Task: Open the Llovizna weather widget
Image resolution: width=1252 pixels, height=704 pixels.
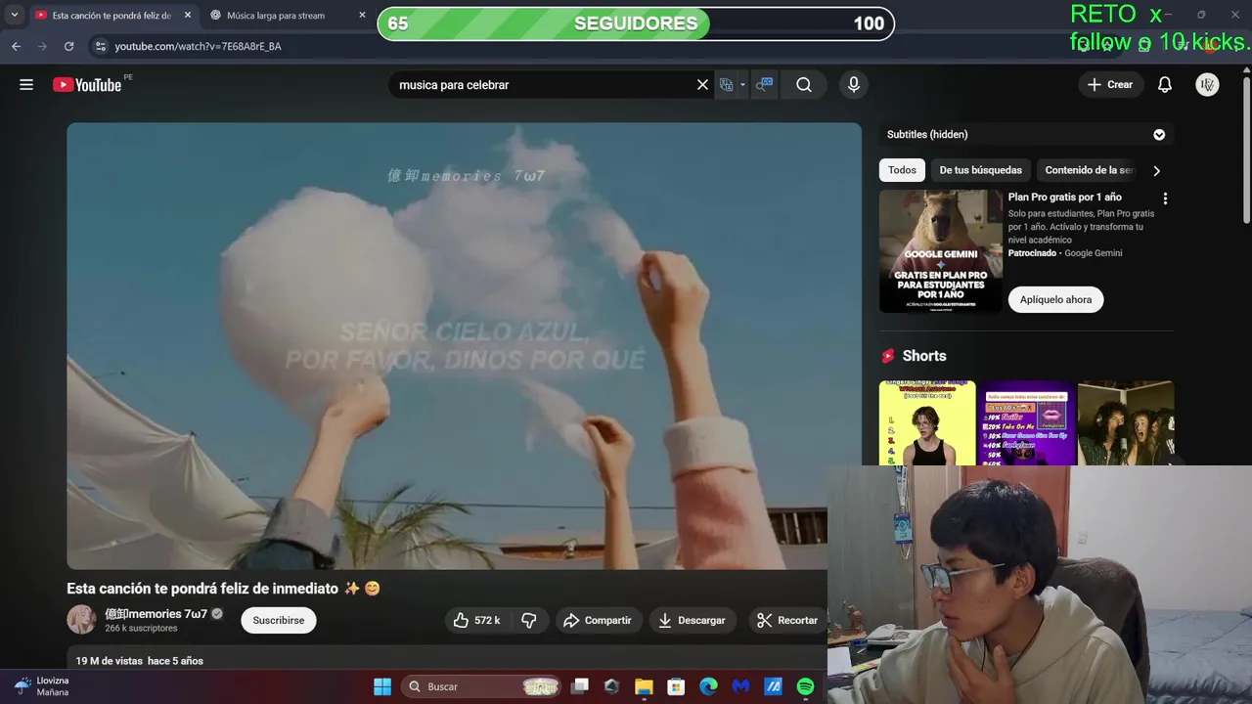Action: tap(41, 686)
